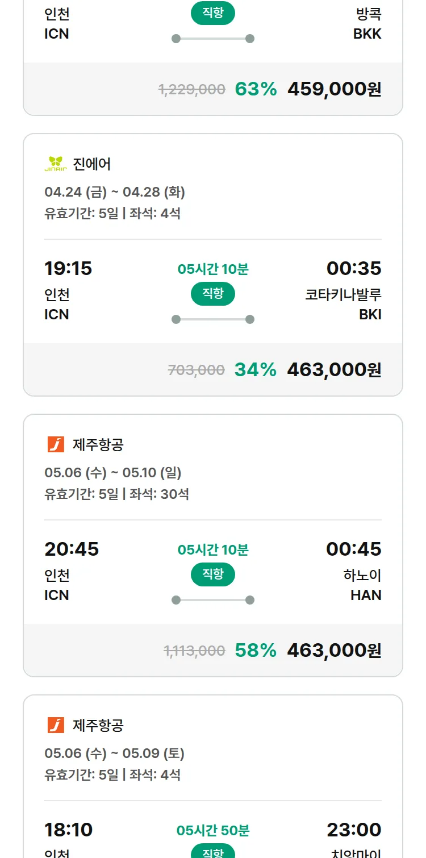The width and height of the screenshot is (426, 858).
Task: Open the 63% discount label
Action: pyautogui.click(x=256, y=89)
